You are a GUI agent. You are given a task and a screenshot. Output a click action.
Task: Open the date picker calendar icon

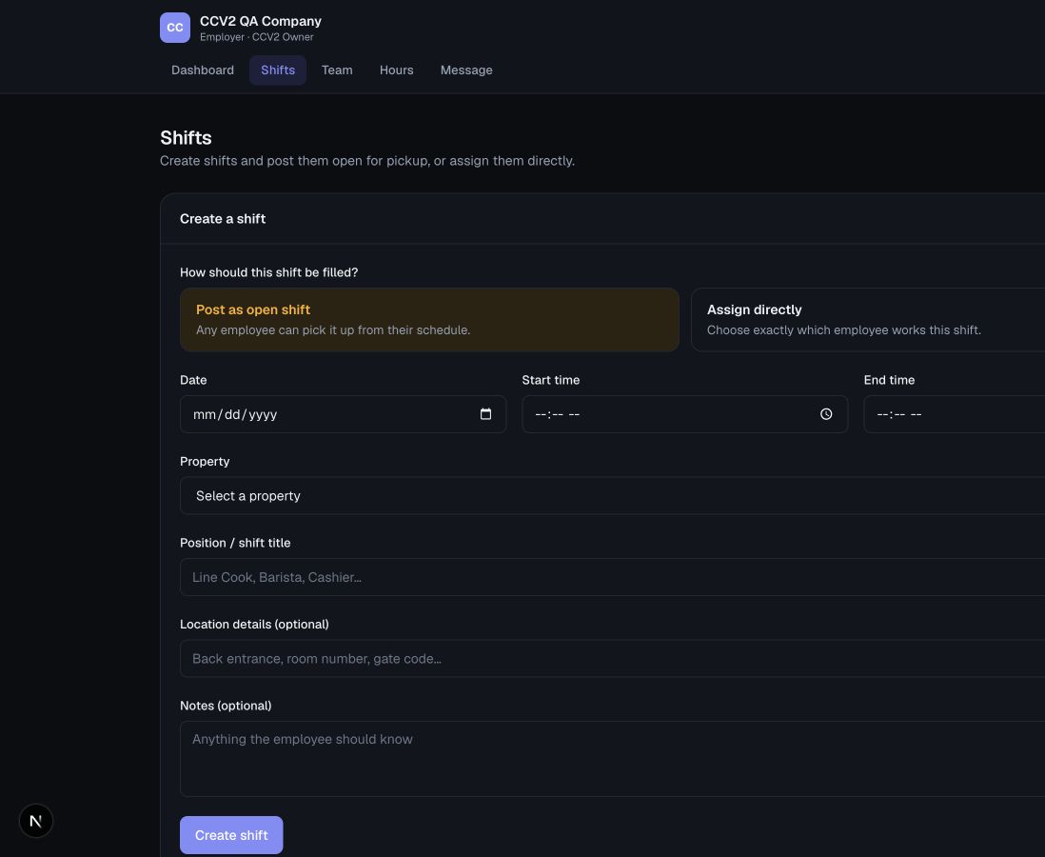pyautogui.click(x=485, y=414)
